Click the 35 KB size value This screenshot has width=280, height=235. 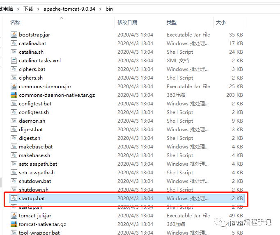236,34
